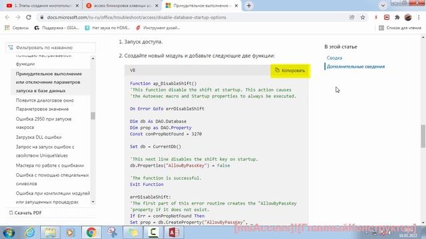Open tab search dropdown arrow
This screenshot has height=239, width=426.
(x=383, y=6)
